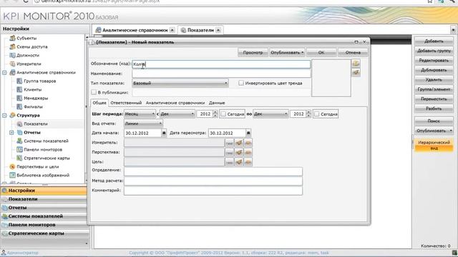Open Измеритель browse button with dots
Image resolution: width=458 pixels, height=257 pixels.
point(230,143)
